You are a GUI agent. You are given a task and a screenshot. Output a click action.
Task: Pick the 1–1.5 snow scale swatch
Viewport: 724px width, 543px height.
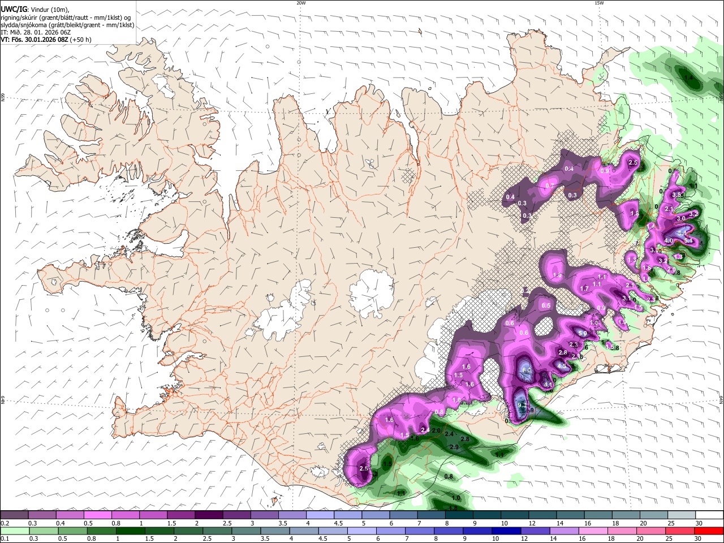pyautogui.click(x=153, y=515)
